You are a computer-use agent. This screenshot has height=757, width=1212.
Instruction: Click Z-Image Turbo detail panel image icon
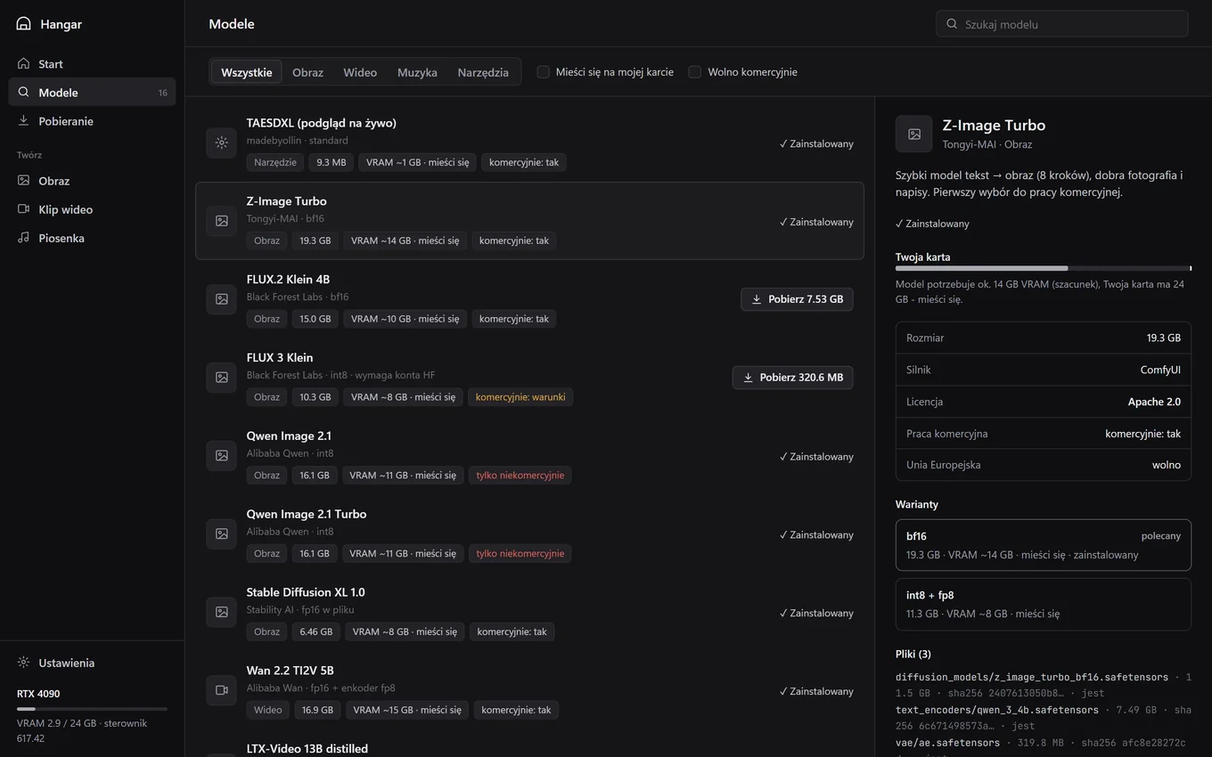pos(913,134)
